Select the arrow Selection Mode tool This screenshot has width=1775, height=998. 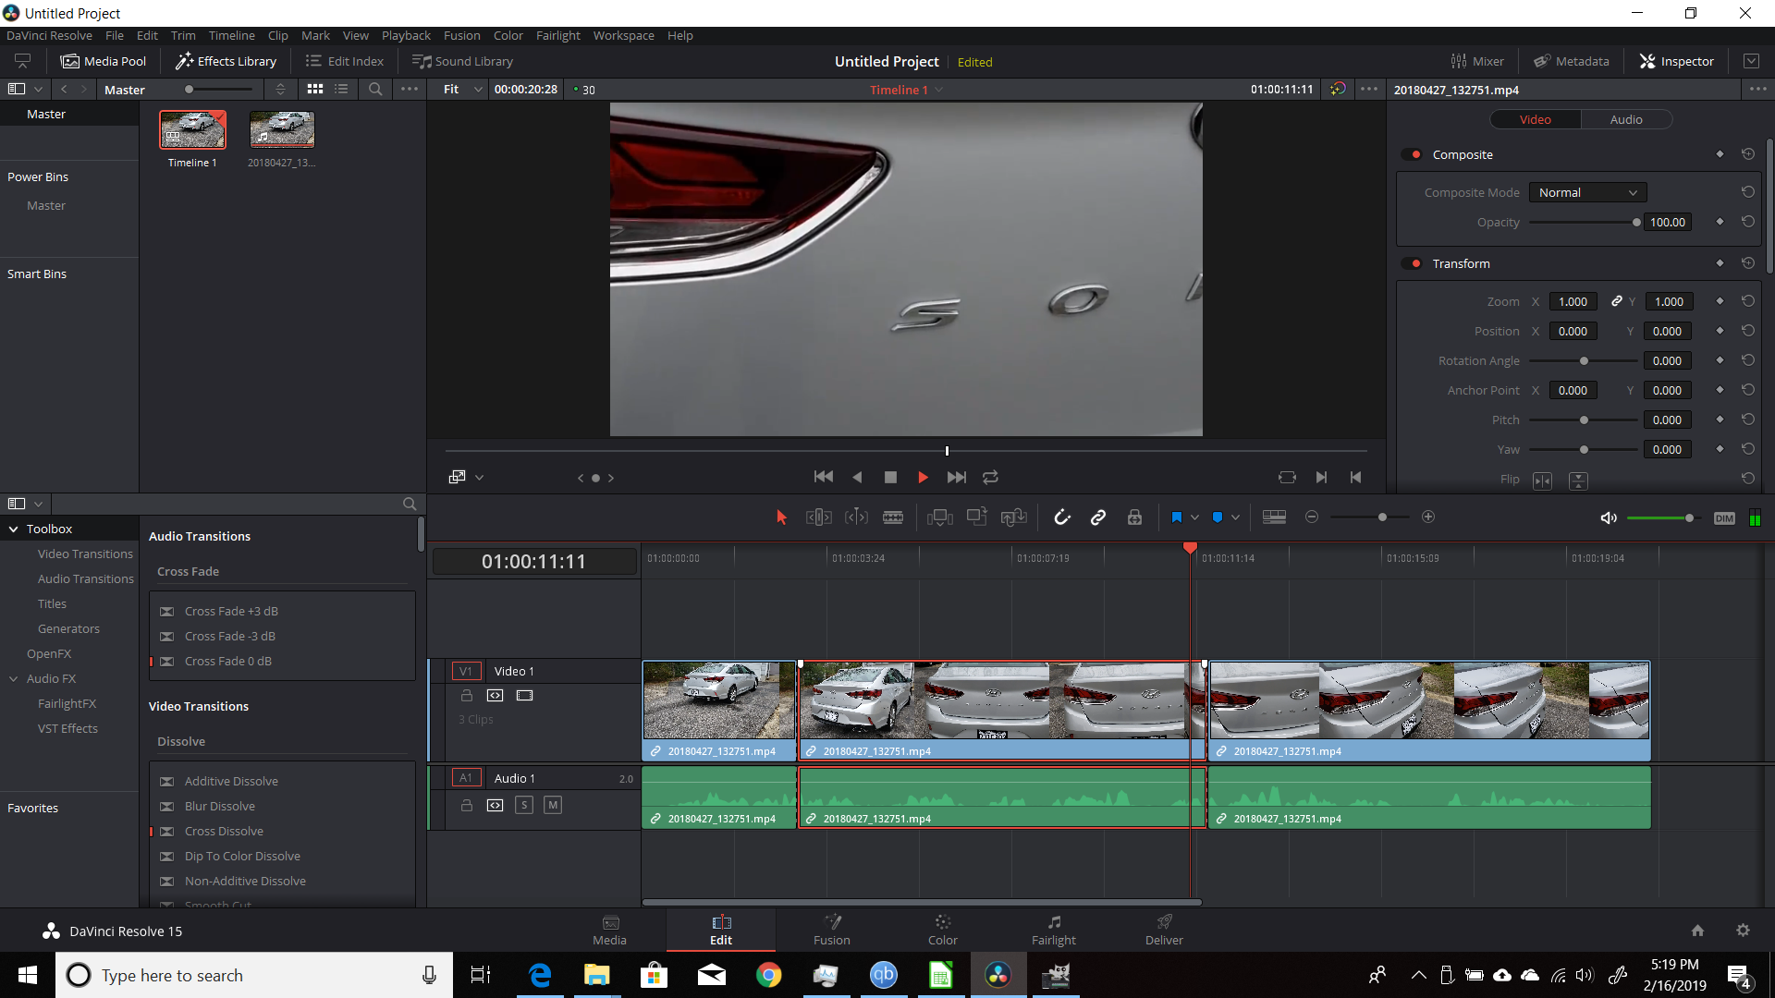(781, 517)
